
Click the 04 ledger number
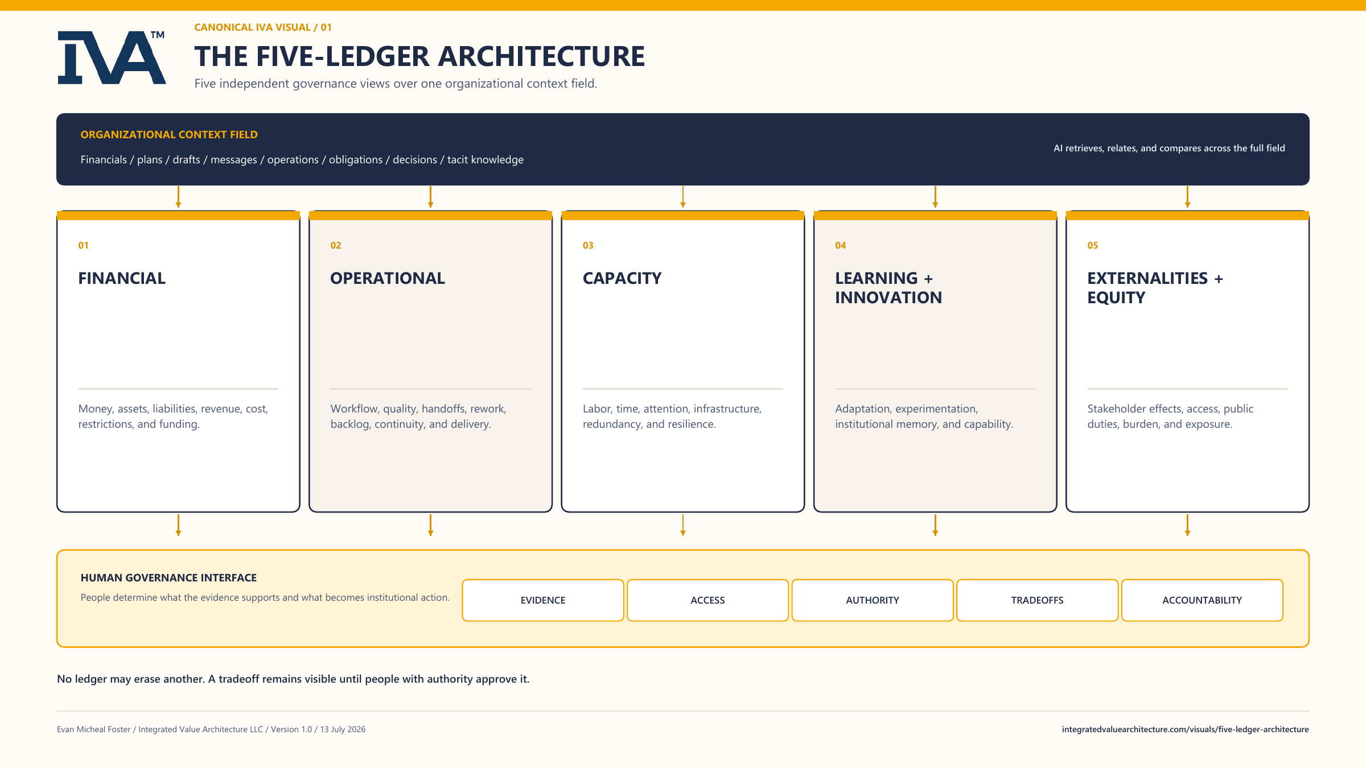pos(841,245)
